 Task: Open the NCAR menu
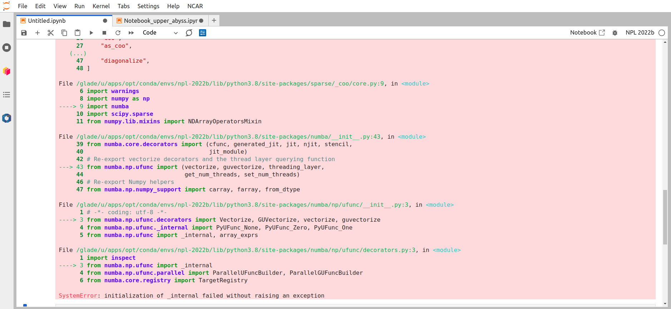(x=195, y=6)
